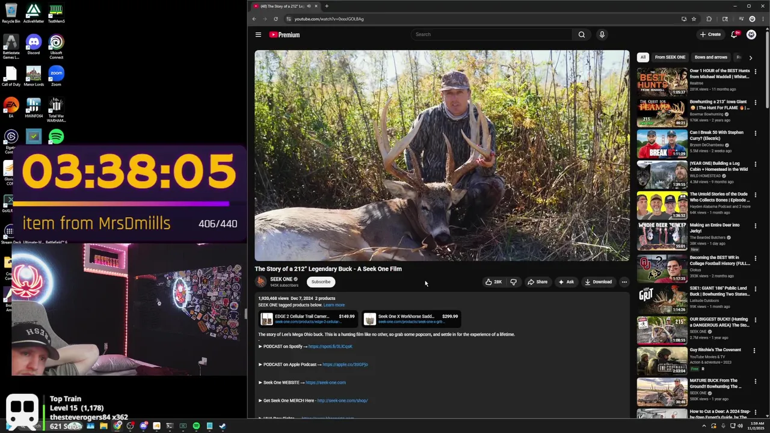The height and width of the screenshot is (433, 770).
Task: Expand video options for 'Over 1 HOUR' suggestion
Action: click(x=755, y=71)
